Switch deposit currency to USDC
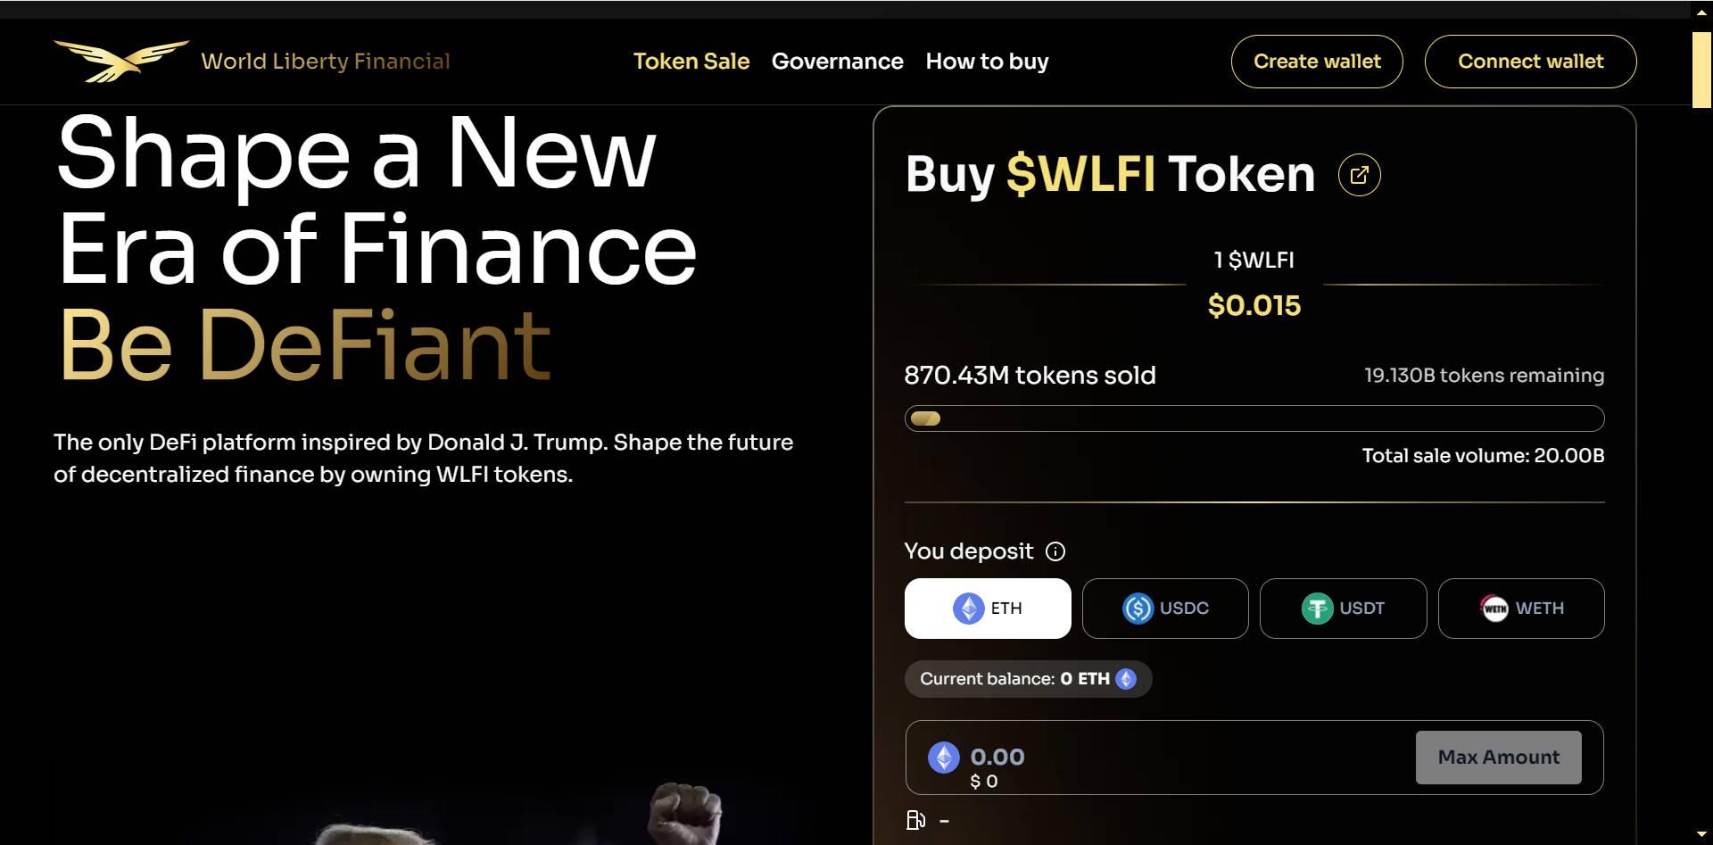1713x845 pixels. [1165, 609]
